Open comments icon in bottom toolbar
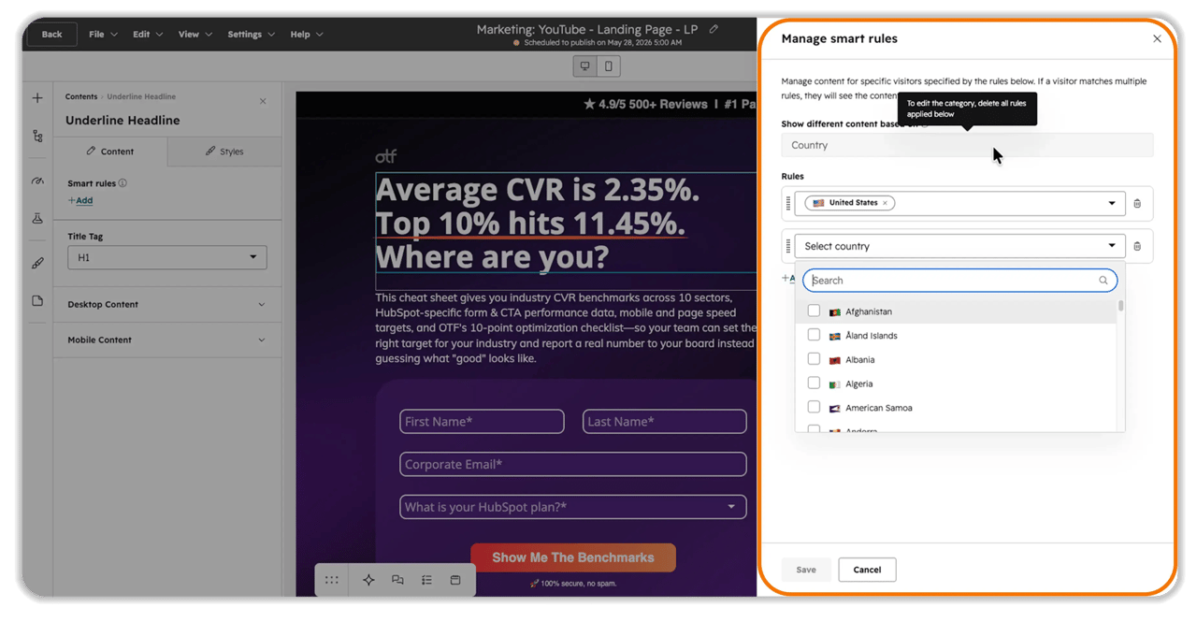This screenshot has width=1197, height=622. [397, 580]
